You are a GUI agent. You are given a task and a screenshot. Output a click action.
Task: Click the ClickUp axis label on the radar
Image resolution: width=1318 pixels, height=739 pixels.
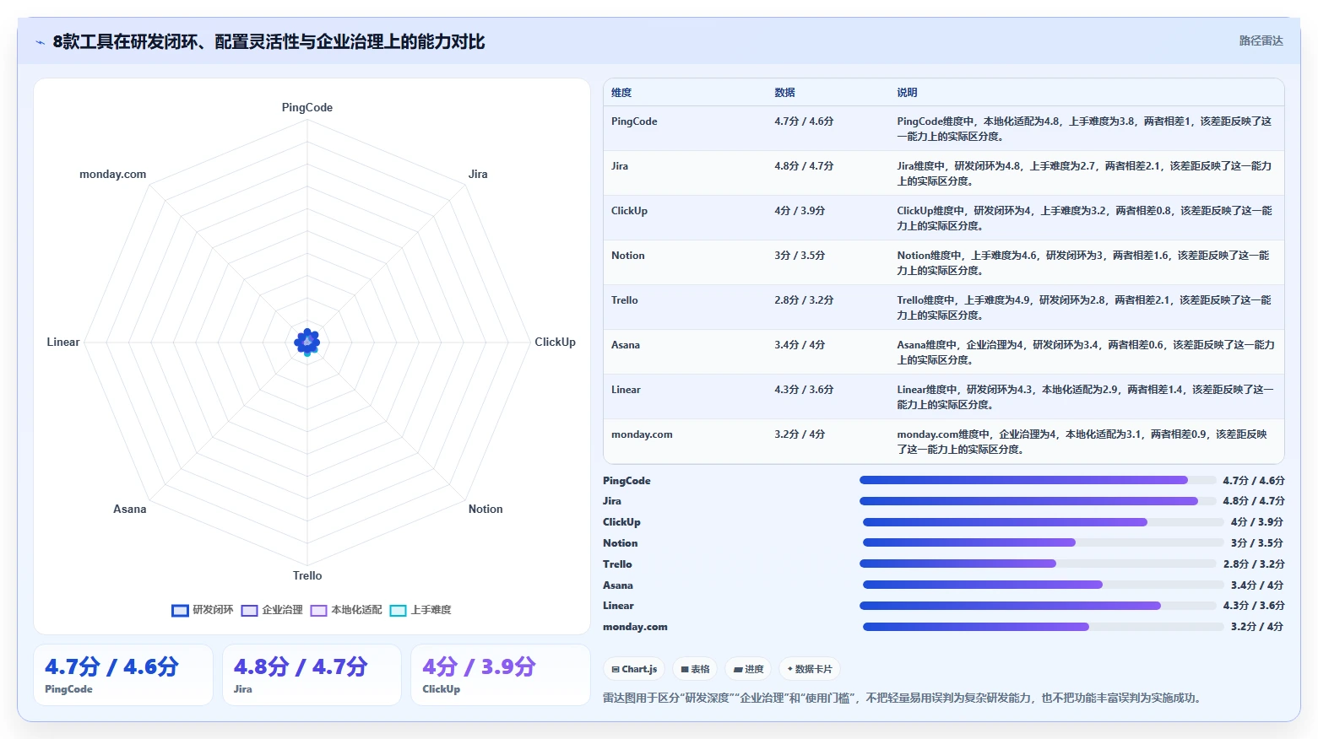tap(555, 343)
